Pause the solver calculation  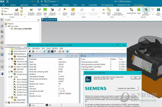coord(33,51)
